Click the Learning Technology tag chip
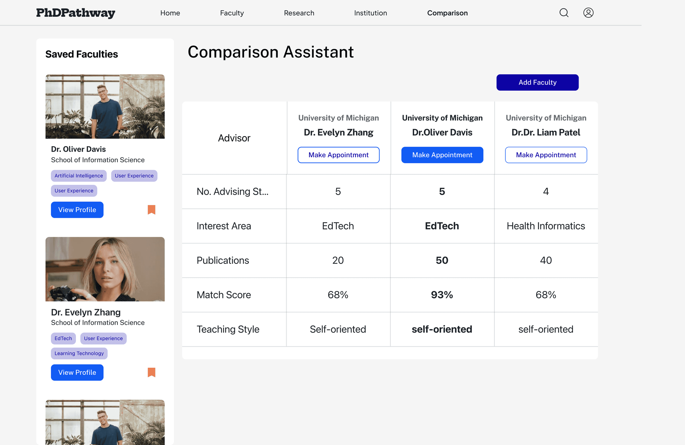The width and height of the screenshot is (685, 445). [79, 353]
